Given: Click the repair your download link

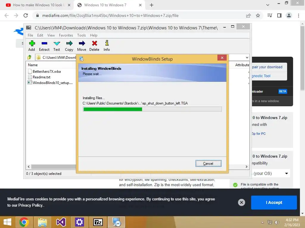Looking at the screenshot, I should click(x=267, y=67).
